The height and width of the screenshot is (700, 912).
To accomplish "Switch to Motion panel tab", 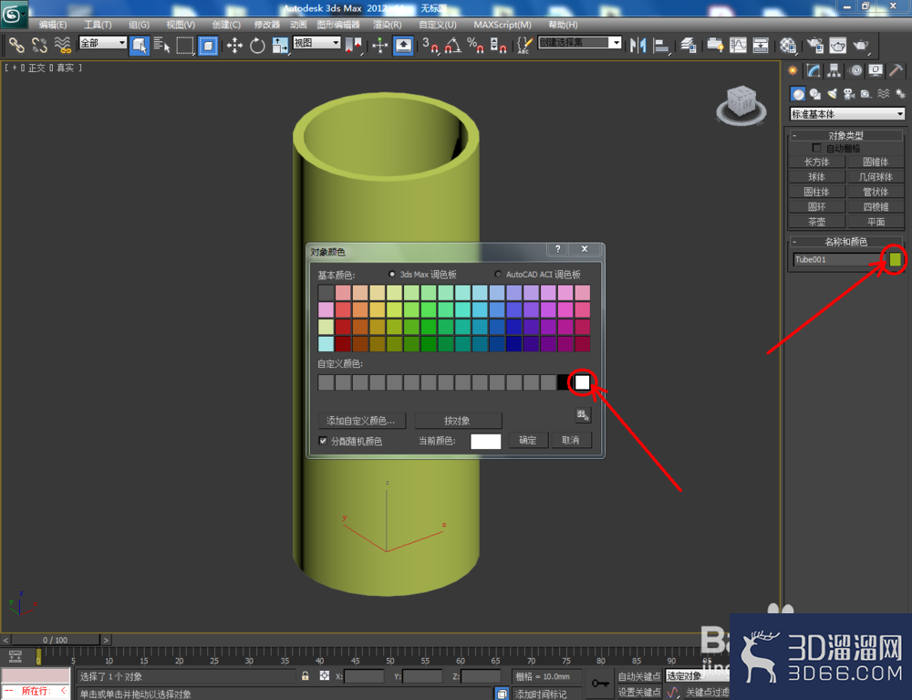I will [x=855, y=71].
